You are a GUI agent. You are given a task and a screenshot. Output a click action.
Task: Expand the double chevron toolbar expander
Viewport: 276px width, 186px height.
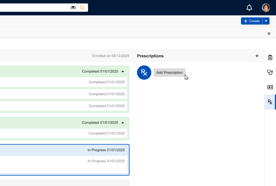click(269, 33)
